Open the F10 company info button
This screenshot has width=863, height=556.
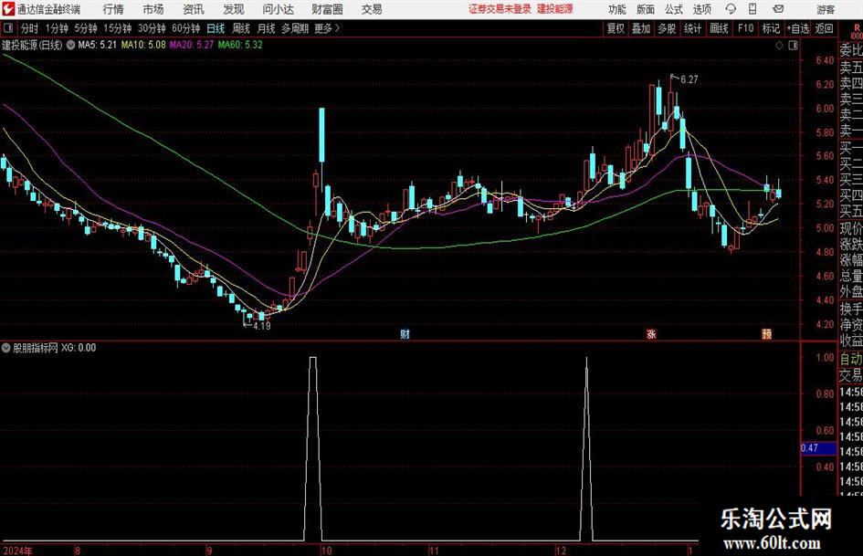pyautogui.click(x=745, y=28)
